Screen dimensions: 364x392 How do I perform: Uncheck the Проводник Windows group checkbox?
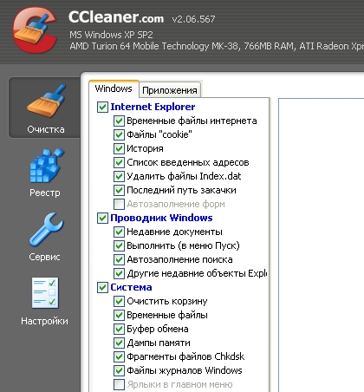tap(102, 218)
